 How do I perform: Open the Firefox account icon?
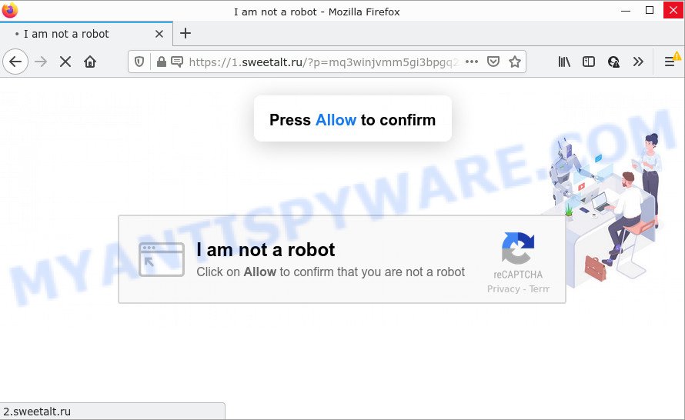point(613,62)
